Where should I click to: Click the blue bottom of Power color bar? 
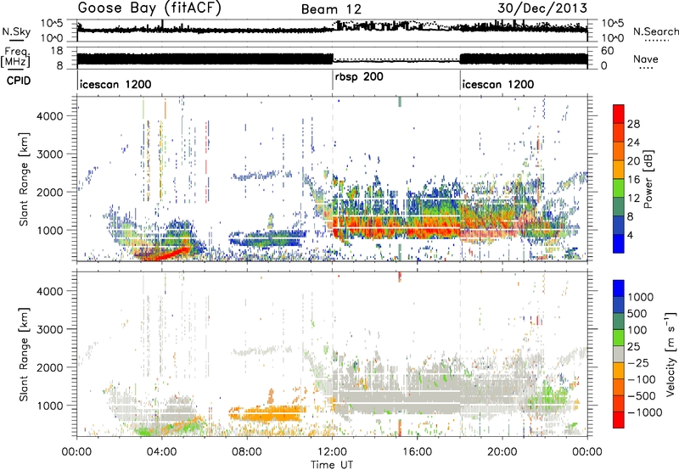click(619, 244)
